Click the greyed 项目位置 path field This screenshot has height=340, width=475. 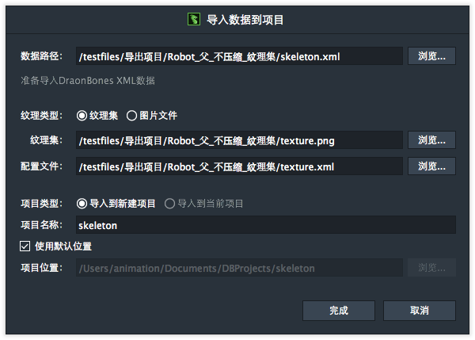pos(239,268)
